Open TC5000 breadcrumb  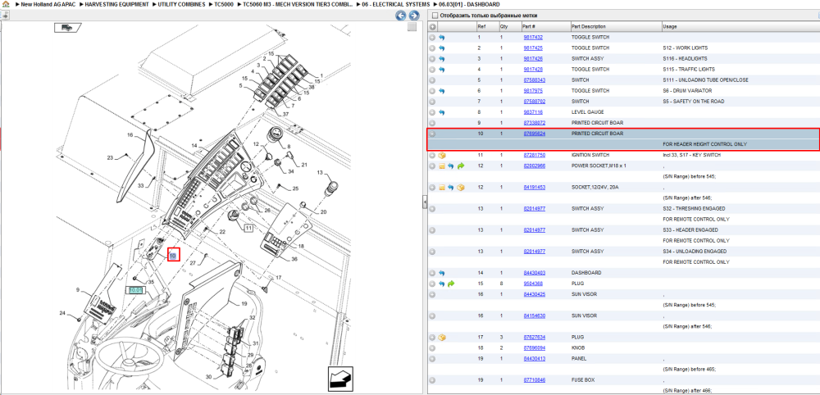(x=224, y=4)
